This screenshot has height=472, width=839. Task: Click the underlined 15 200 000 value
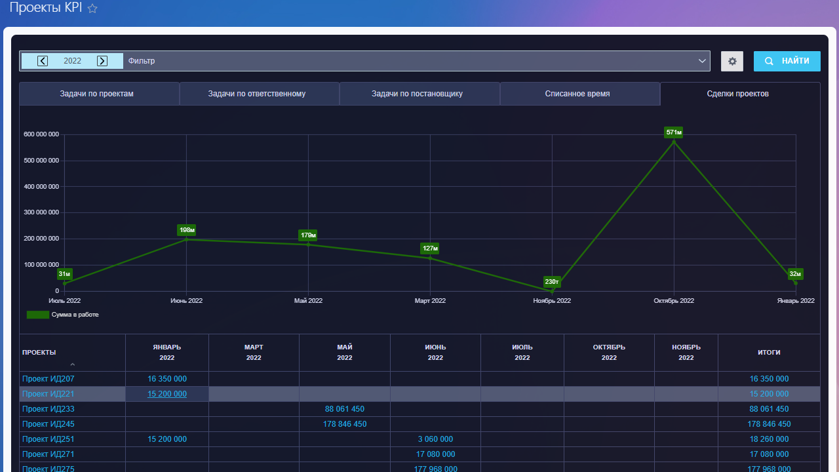tap(167, 394)
